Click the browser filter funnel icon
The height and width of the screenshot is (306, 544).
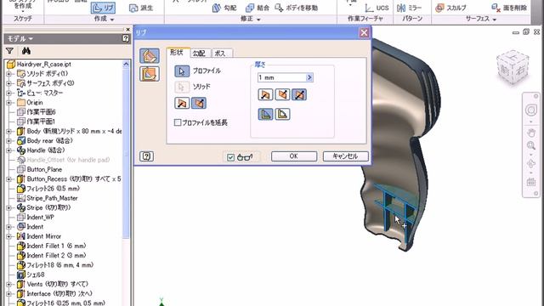pyautogui.click(x=9, y=51)
